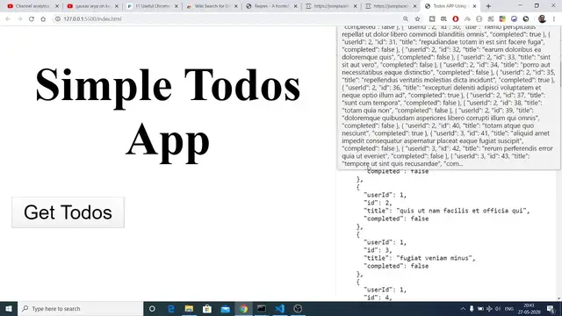Click the first gray square extension icon

pos(432,19)
